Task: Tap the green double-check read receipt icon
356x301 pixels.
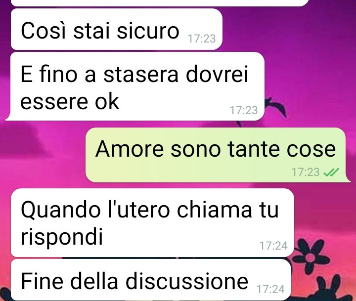Action: pyautogui.click(x=331, y=172)
